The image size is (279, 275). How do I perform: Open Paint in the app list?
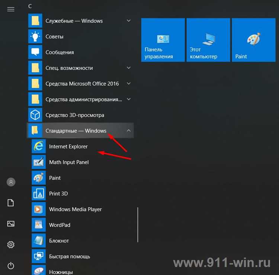click(x=55, y=178)
